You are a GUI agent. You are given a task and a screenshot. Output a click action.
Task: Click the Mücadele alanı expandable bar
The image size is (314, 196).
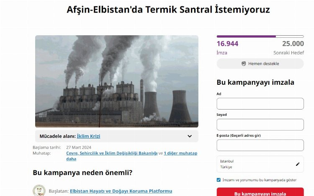pyautogui.click(x=117, y=136)
